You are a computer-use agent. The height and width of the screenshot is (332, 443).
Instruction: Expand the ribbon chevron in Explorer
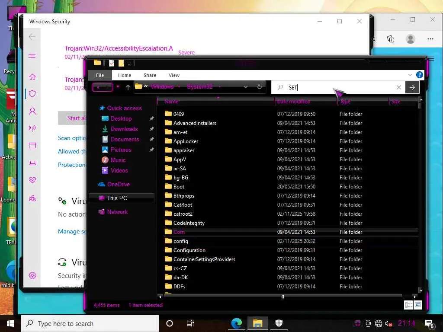[410, 75]
